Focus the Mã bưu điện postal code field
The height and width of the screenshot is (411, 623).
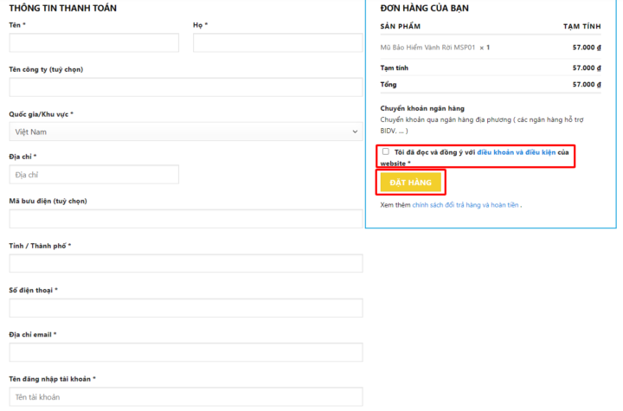(x=186, y=219)
